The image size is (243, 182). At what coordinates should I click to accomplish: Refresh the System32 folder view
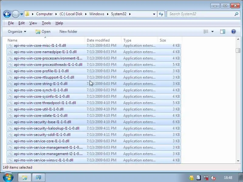click(161, 14)
